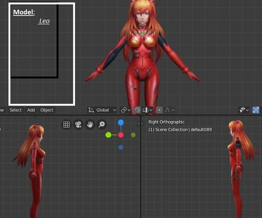The width and height of the screenshot is (262, 218).
Task: Toggle the blue Show Gizmo button
Action: (x=256, y=110)
